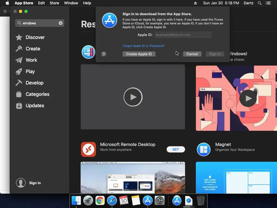Open the Store menu

pyautogui.click(x=54, y=3)
